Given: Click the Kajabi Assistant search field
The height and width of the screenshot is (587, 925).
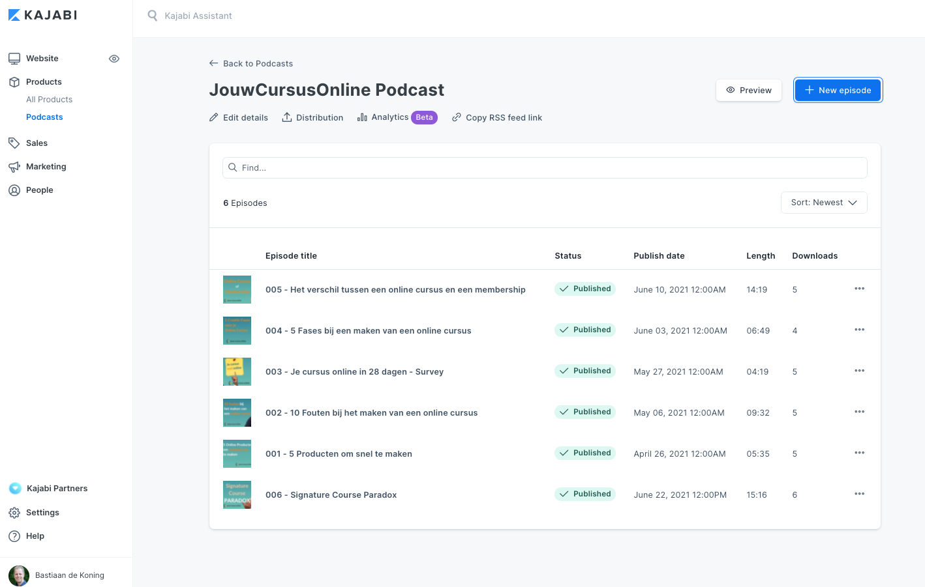Looking at the screenshot, I should 198,16.
